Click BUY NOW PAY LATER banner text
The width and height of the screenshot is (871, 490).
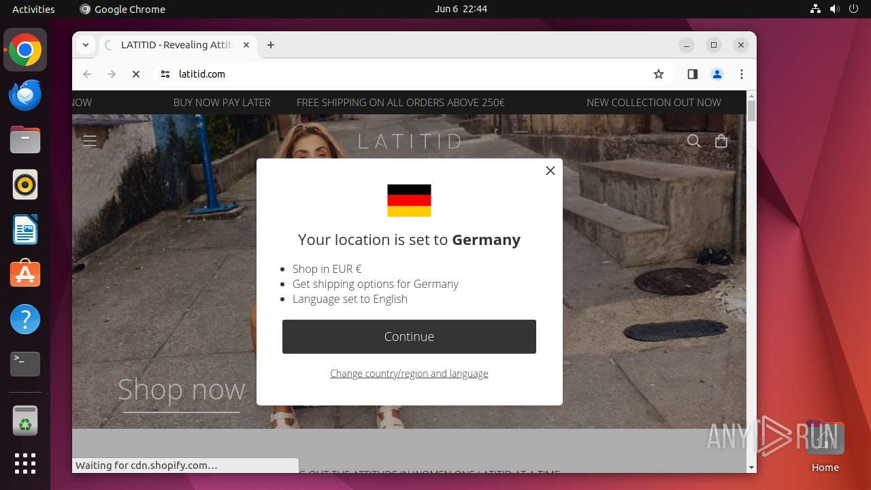coord(222,103)
